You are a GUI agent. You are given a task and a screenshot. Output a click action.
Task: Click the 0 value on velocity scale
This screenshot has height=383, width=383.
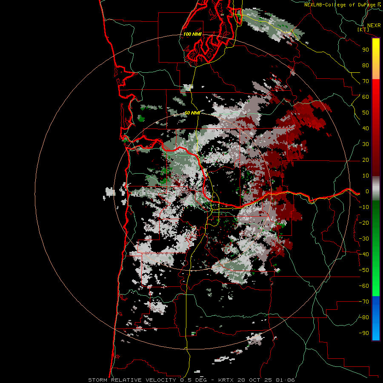pos(367,191)
